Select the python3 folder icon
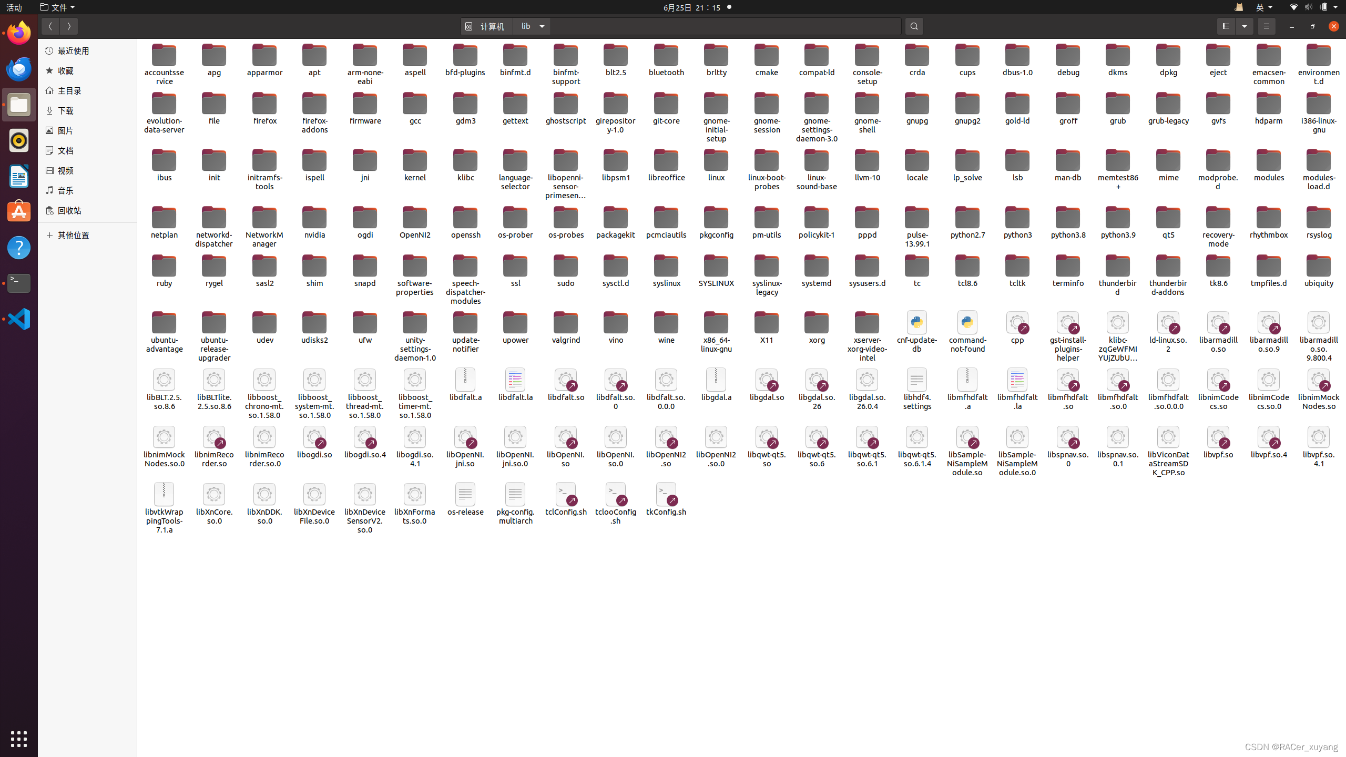The height and width of the screenshot is (757, 1346). [1017, 219]
